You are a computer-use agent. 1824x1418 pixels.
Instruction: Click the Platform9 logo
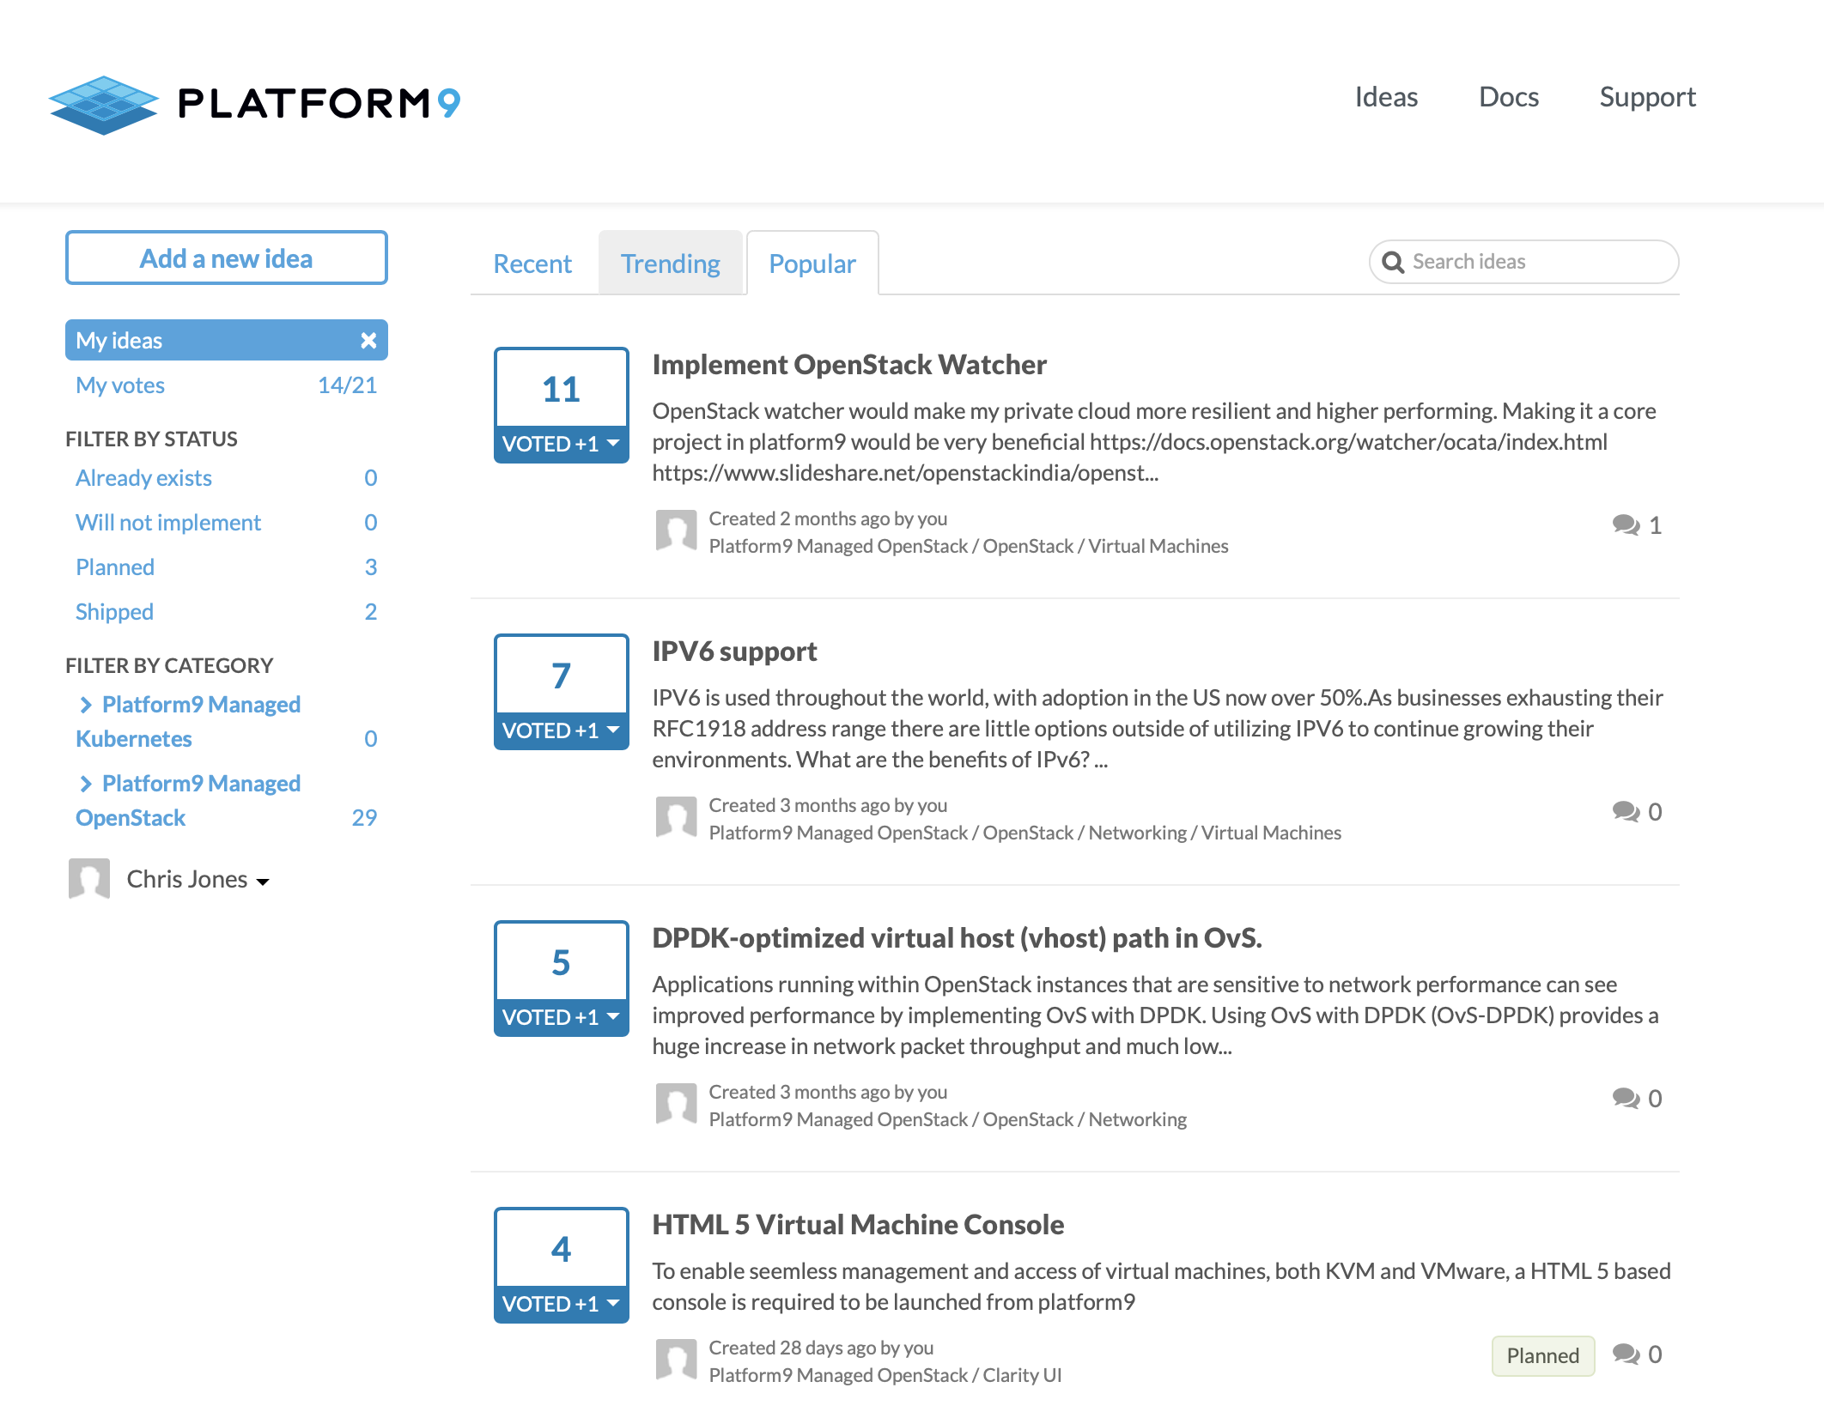click(x=254, y=104)
